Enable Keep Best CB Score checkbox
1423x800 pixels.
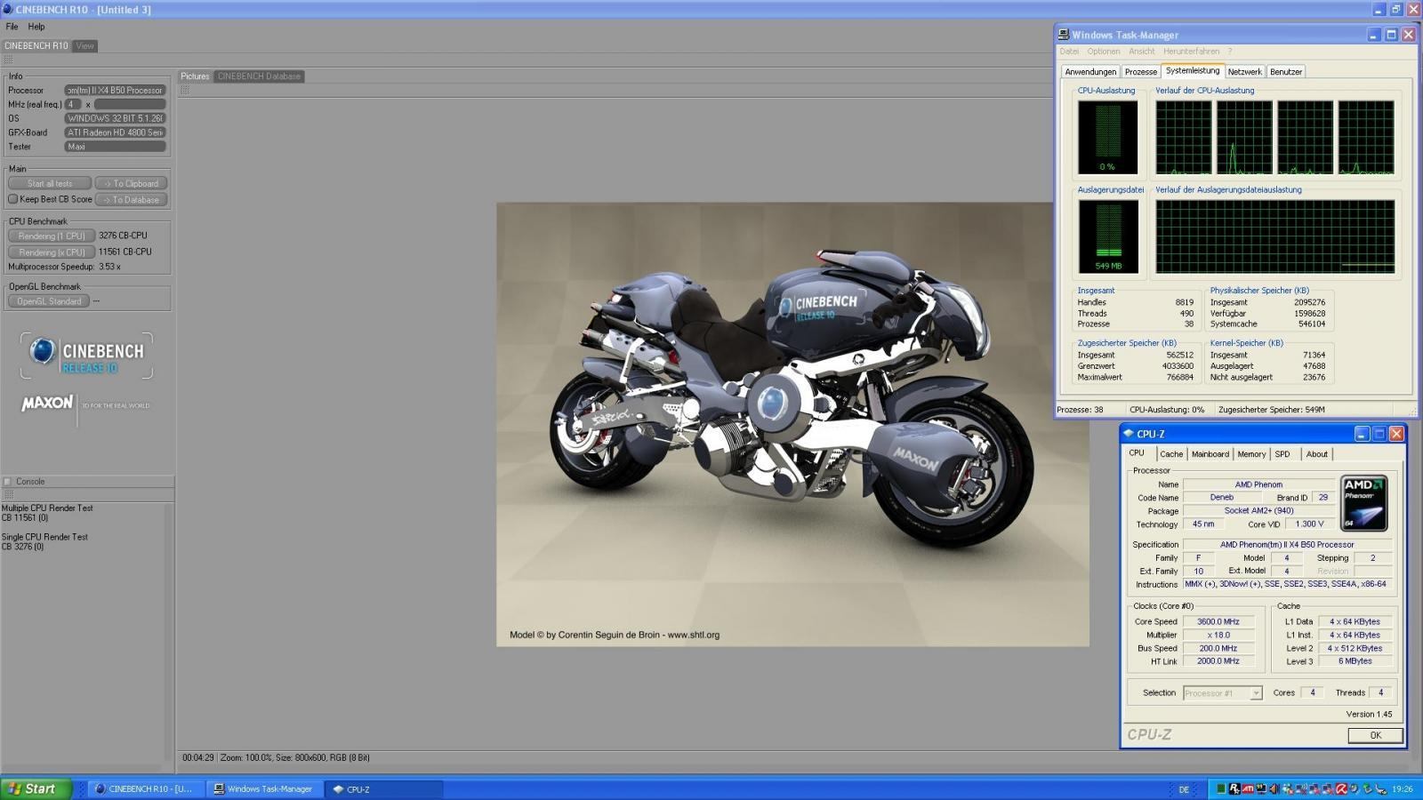12,199
